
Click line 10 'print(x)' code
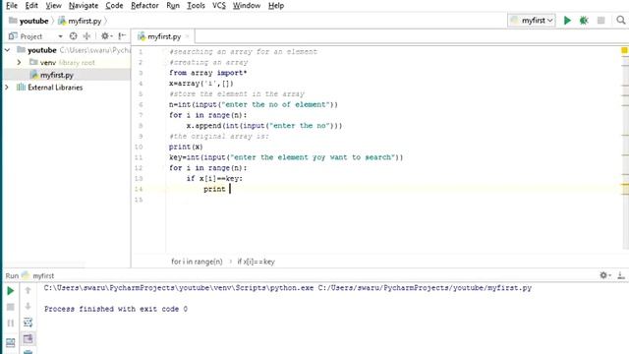point(186,147)
